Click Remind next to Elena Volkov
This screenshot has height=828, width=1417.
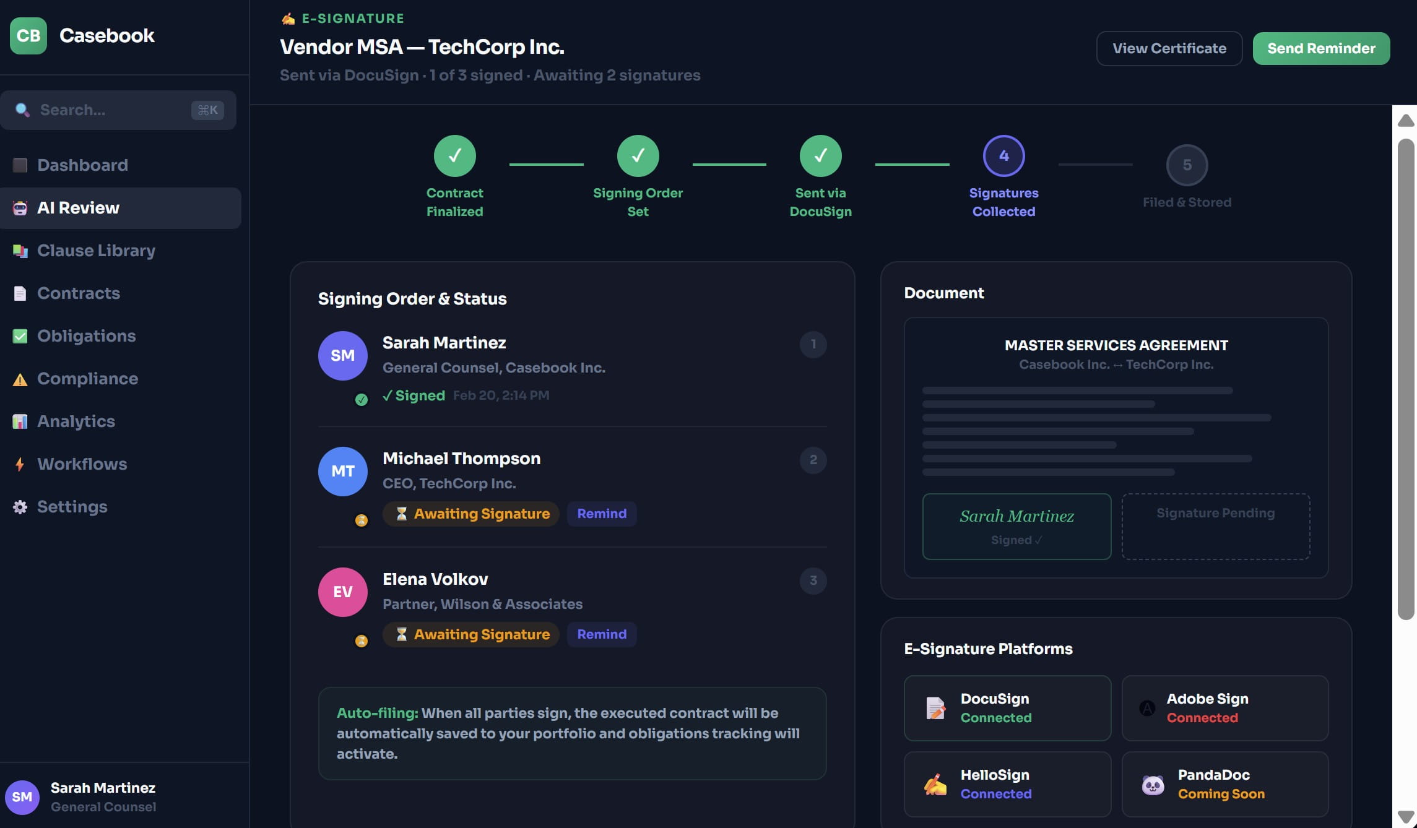click(x=602, y=634)
